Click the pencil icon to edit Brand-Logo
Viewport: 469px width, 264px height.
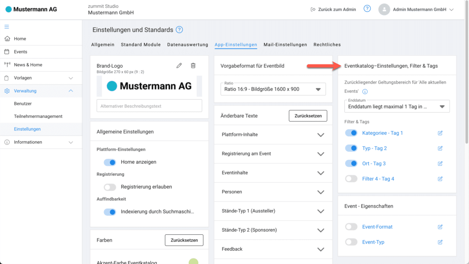(x=179, y=66)
